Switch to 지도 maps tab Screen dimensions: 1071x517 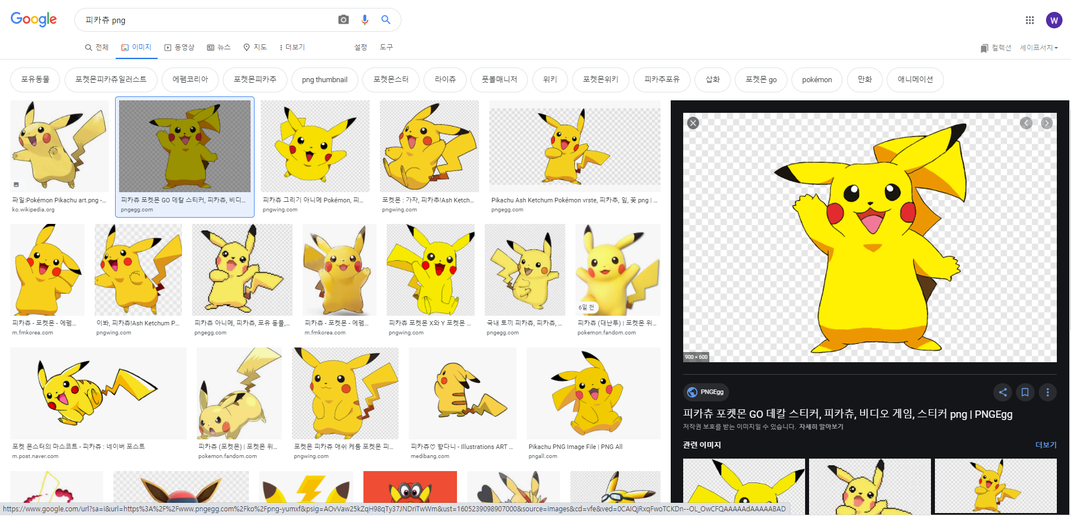(255, 47)
